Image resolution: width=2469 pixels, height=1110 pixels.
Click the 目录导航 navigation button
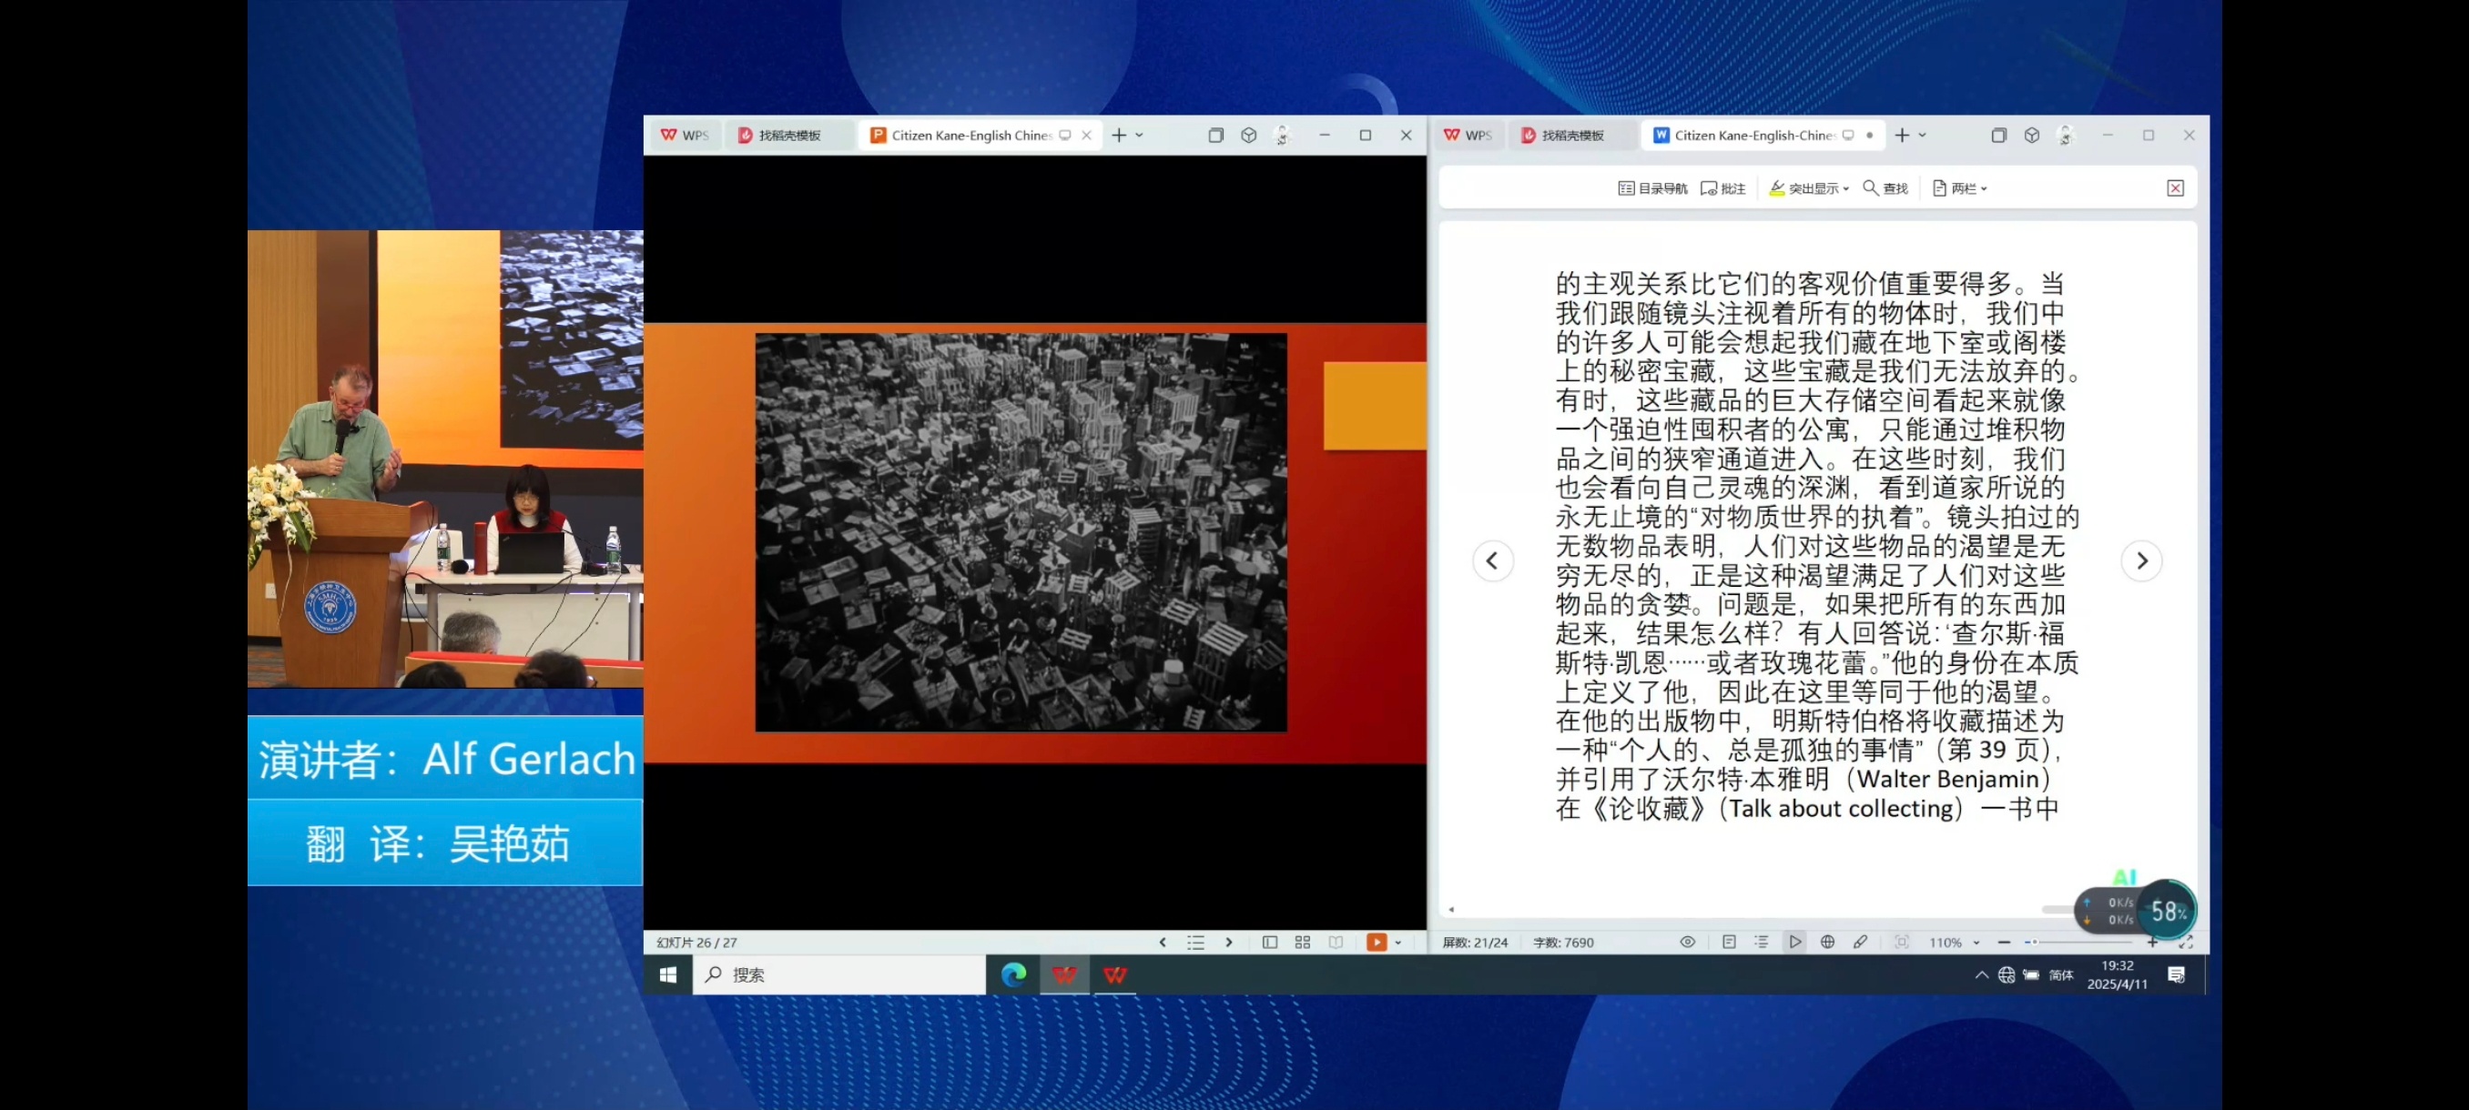(x=1652, y=188)
